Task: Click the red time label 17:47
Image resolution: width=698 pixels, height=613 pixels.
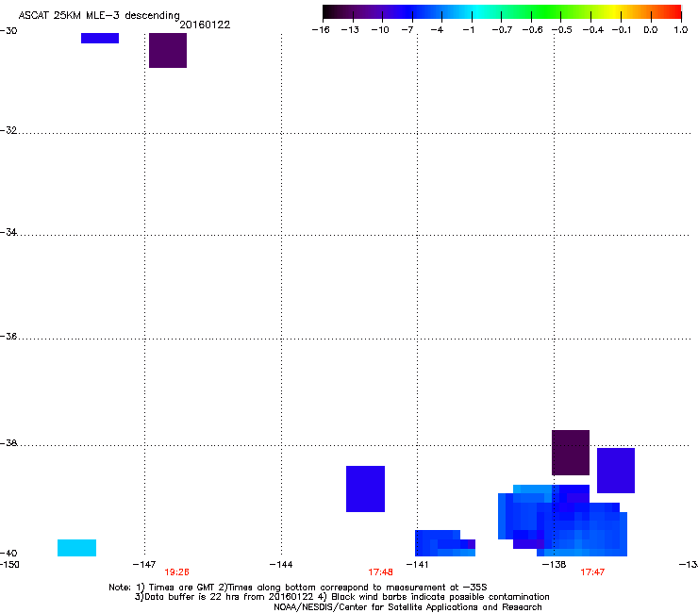Action: click(592, 572)
